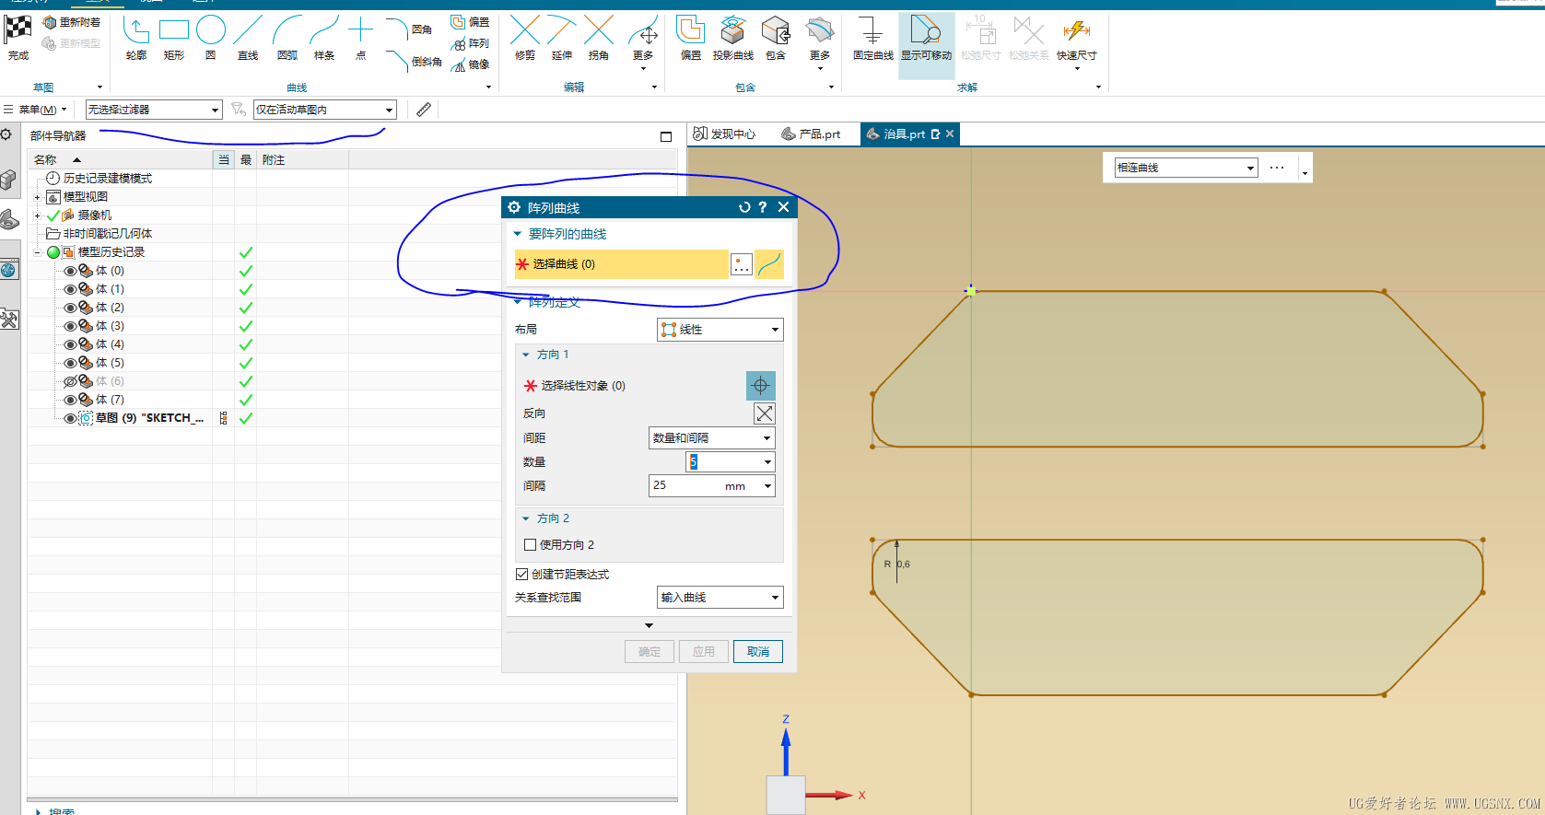The width and height of the screenshot is (1545, 815).
Task: Open the 间距 数量和间隔 dropdown
Action: coord(711,438)
